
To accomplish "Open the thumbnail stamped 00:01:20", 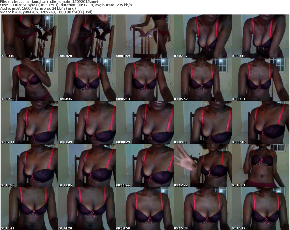I will (x=87, y=36).
